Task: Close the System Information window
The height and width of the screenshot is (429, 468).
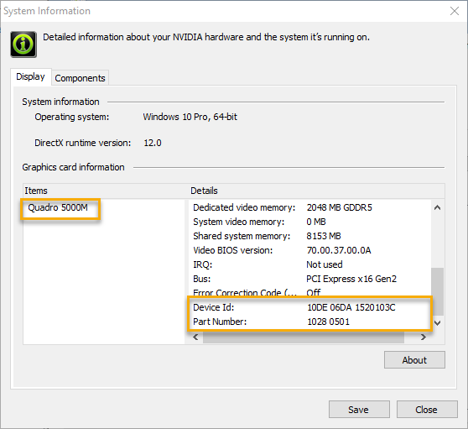Action: (455, 11)
